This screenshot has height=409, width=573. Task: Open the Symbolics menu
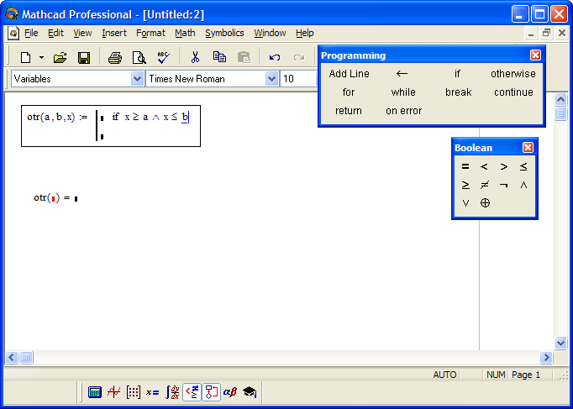(224, 33)
